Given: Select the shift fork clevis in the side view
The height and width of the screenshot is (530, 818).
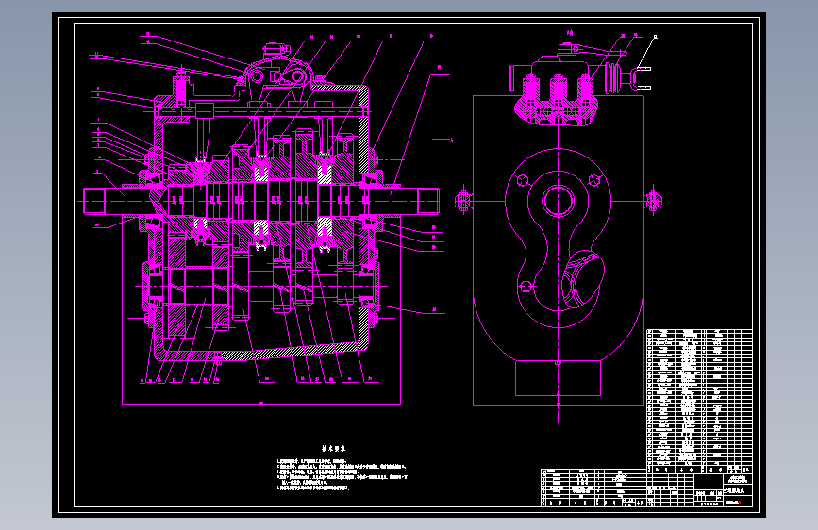Looking at the screenshot, I should click(643, 78).
